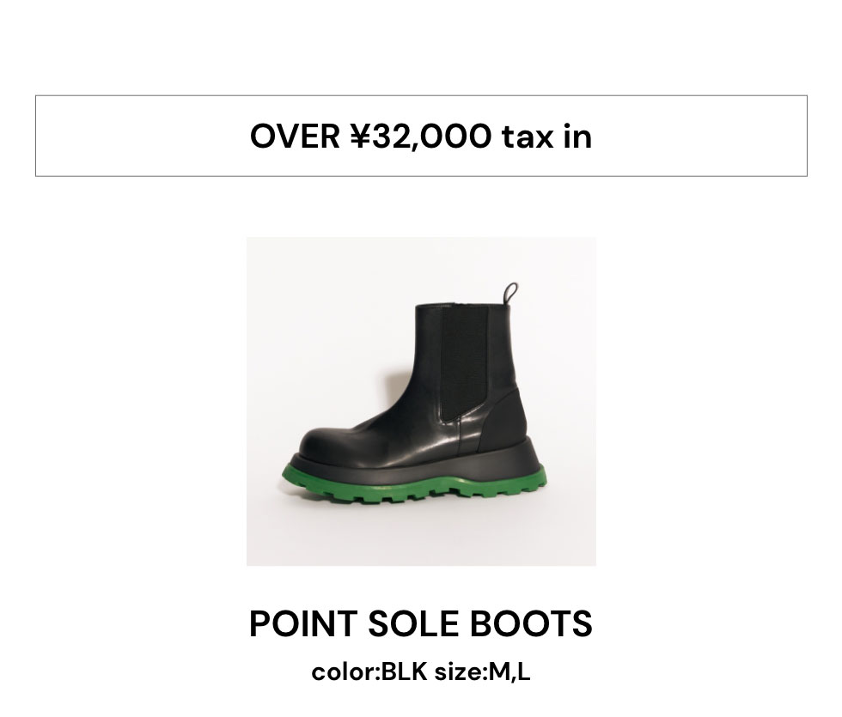Click the color:BLK label

click(369, 671)
